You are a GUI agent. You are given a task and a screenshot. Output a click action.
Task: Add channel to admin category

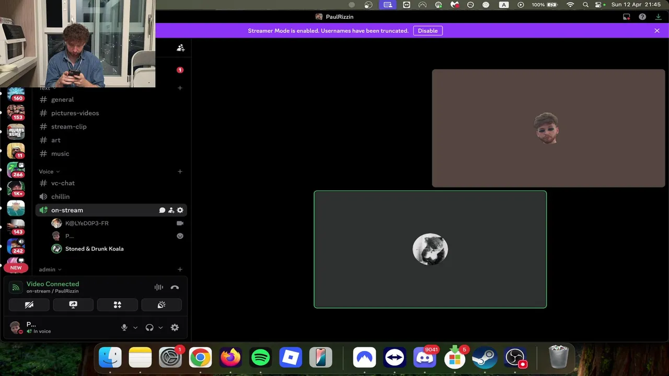click(180, 269)
